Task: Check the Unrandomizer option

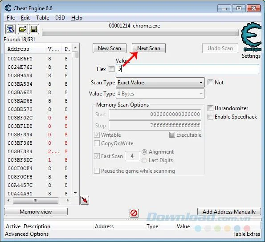Action: coord(210,108)
